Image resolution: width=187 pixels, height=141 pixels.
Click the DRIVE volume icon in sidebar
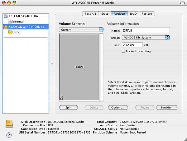tap(10, 32)
